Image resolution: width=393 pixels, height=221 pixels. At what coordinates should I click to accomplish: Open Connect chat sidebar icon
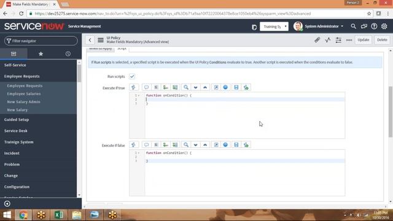pos(364,26)
